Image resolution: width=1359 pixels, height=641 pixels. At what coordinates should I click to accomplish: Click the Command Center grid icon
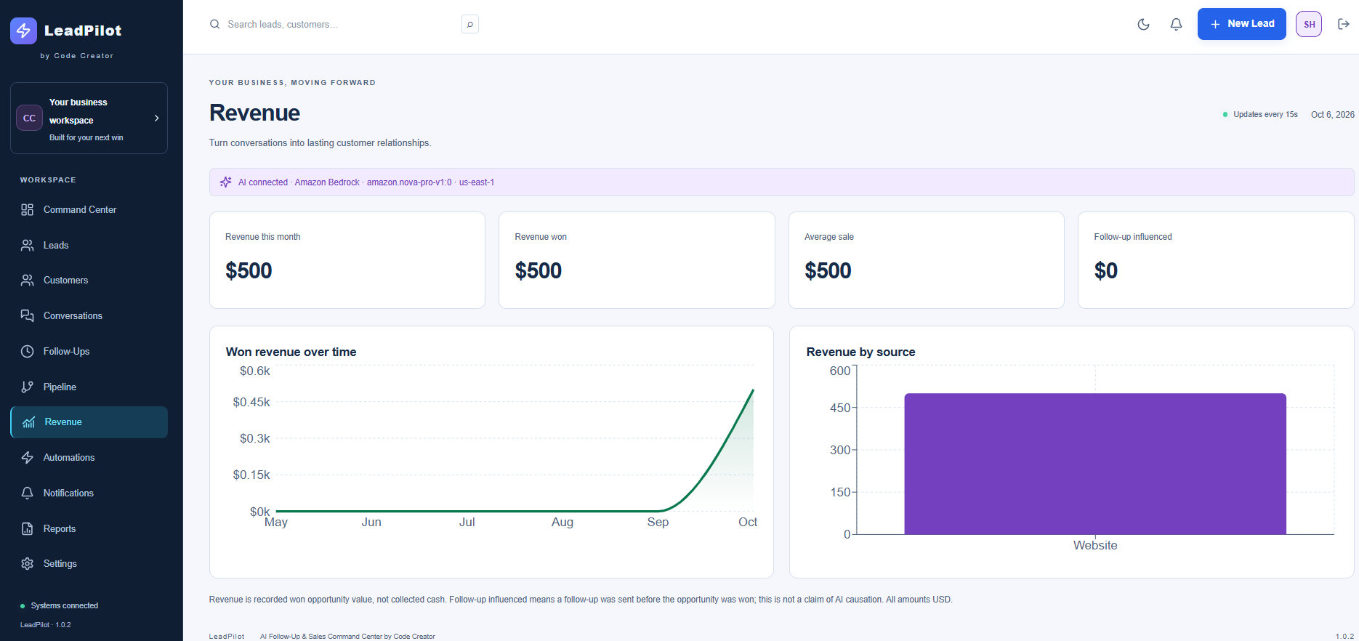click(x=28, y=210)
